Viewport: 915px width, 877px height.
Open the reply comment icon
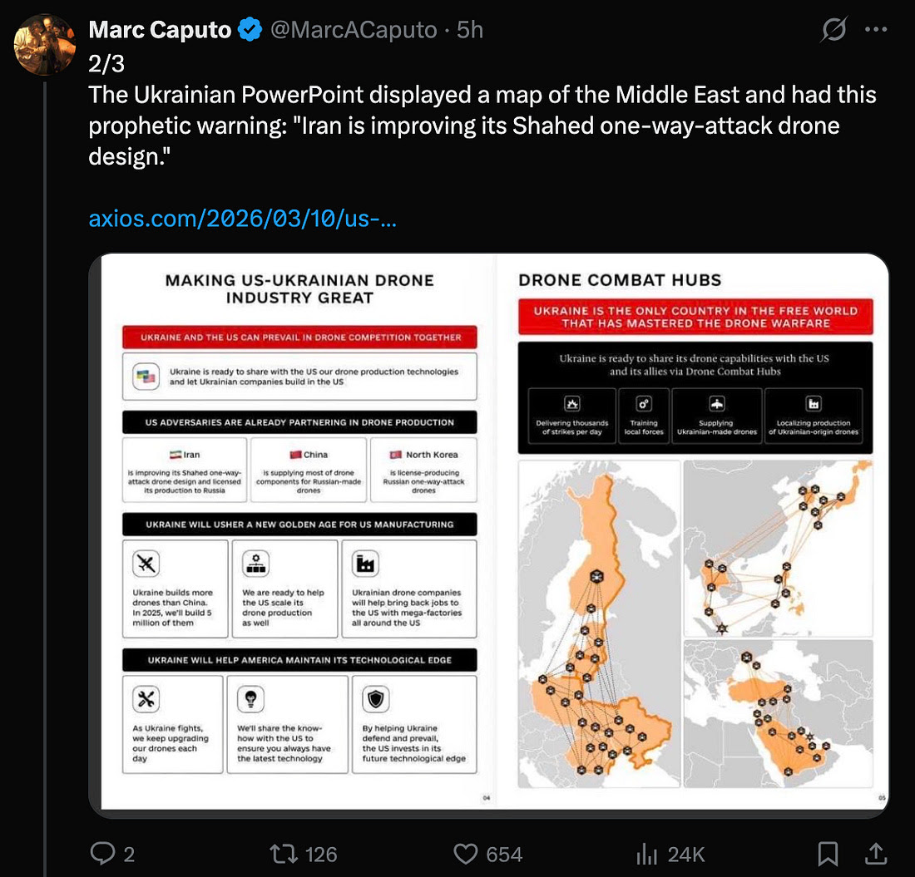(101, 853)
